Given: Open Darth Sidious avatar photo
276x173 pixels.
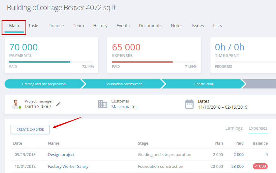Looking at the screenshot, I should click(16, 104).
